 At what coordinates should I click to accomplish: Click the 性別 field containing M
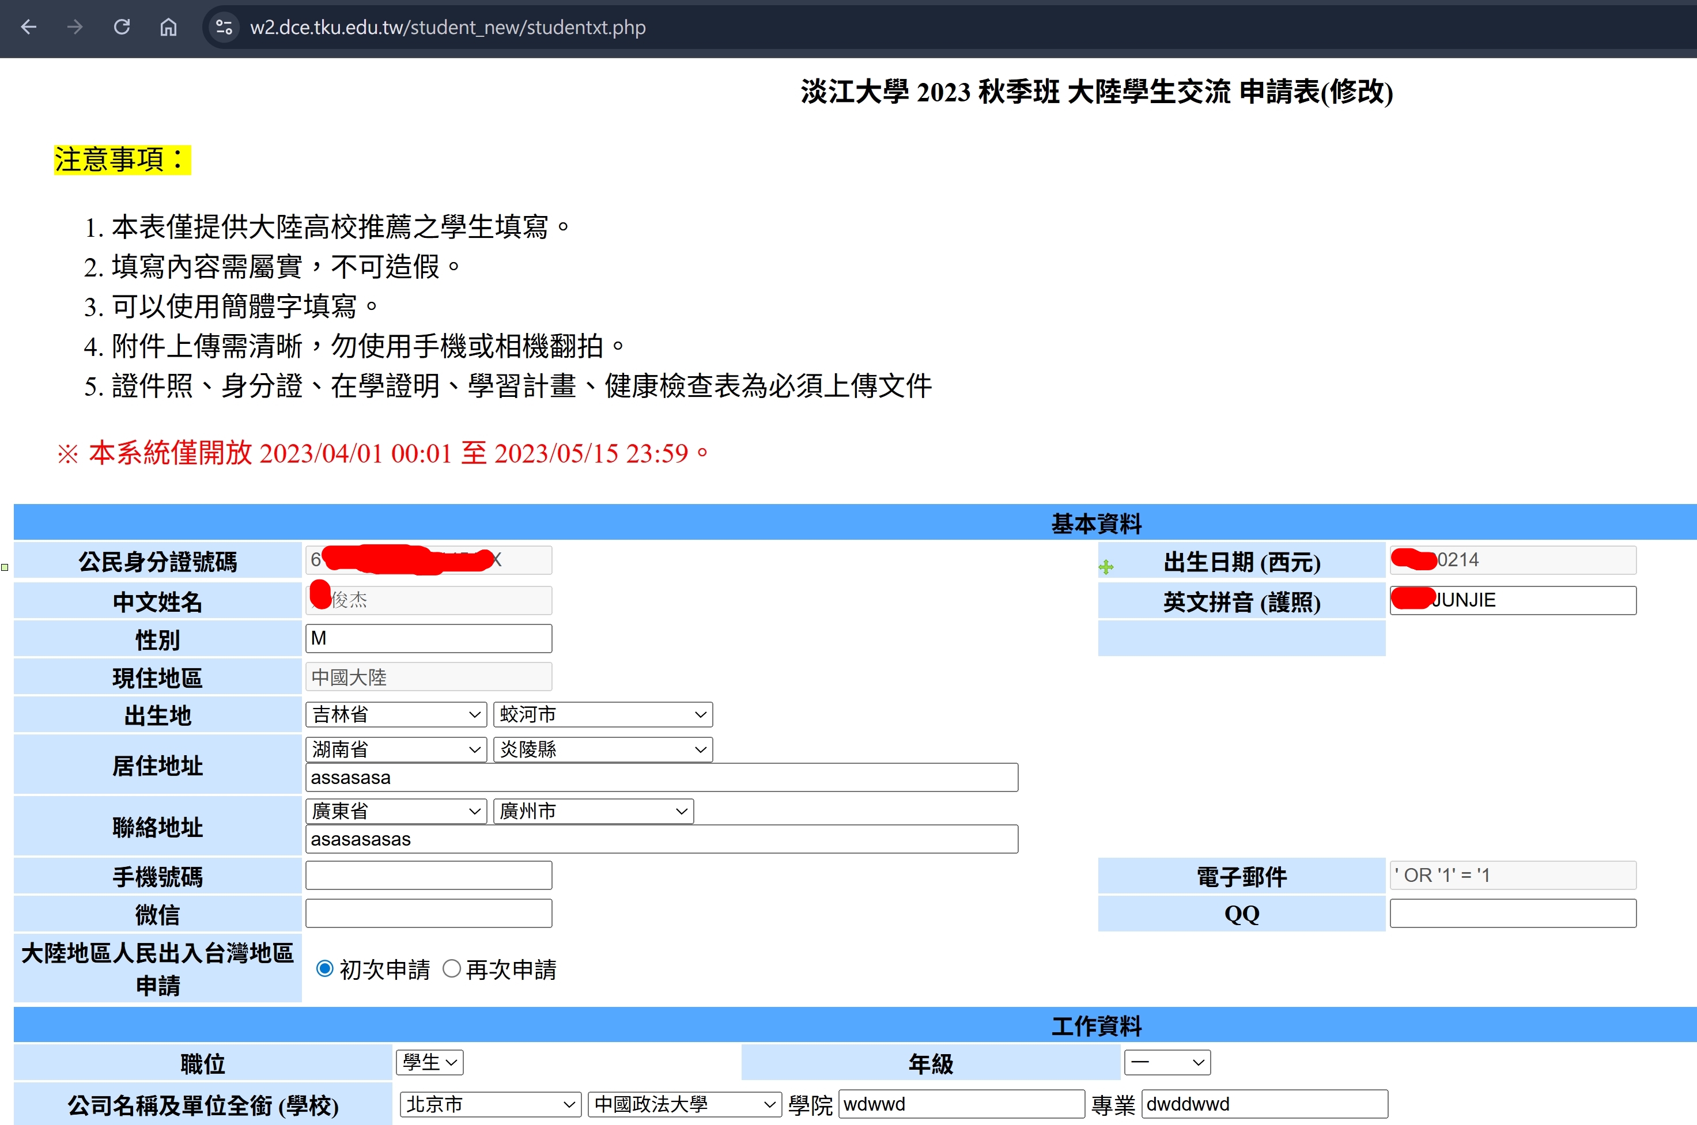click(x=428, y=639)
